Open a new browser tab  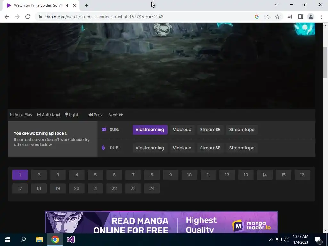[86, 5]
